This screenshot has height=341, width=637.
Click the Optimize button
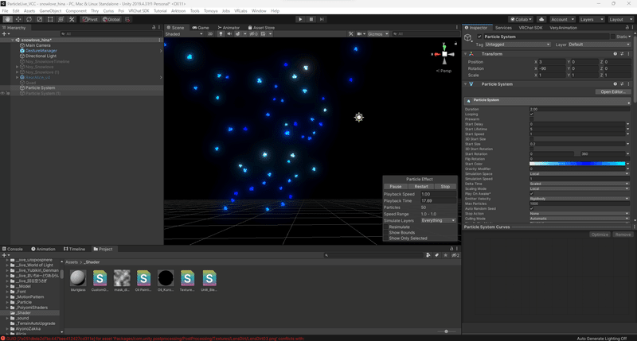[600, 234]
